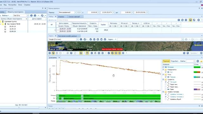
Task: Open the Окно menu
Action: pyautogui.click(x=20, y=5)
